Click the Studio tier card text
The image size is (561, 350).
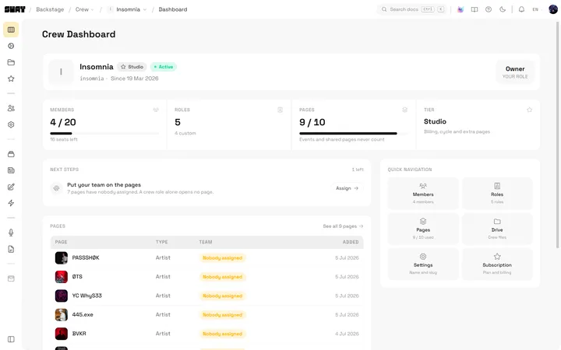tap(435, 122)
